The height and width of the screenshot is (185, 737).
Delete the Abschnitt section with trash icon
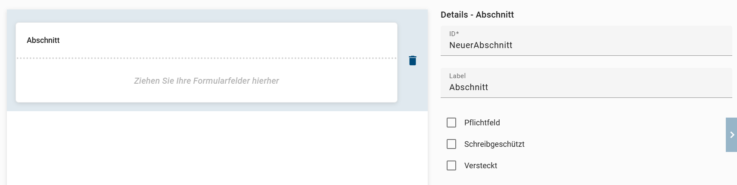point(412,61)
